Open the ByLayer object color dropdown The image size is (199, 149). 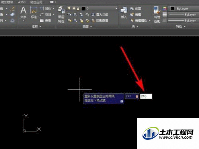tap(183, 9)
